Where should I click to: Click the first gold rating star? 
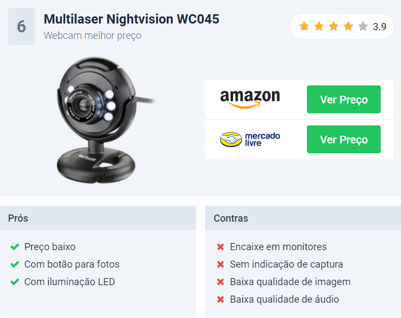pyautogui.click(x=304, y=26)
